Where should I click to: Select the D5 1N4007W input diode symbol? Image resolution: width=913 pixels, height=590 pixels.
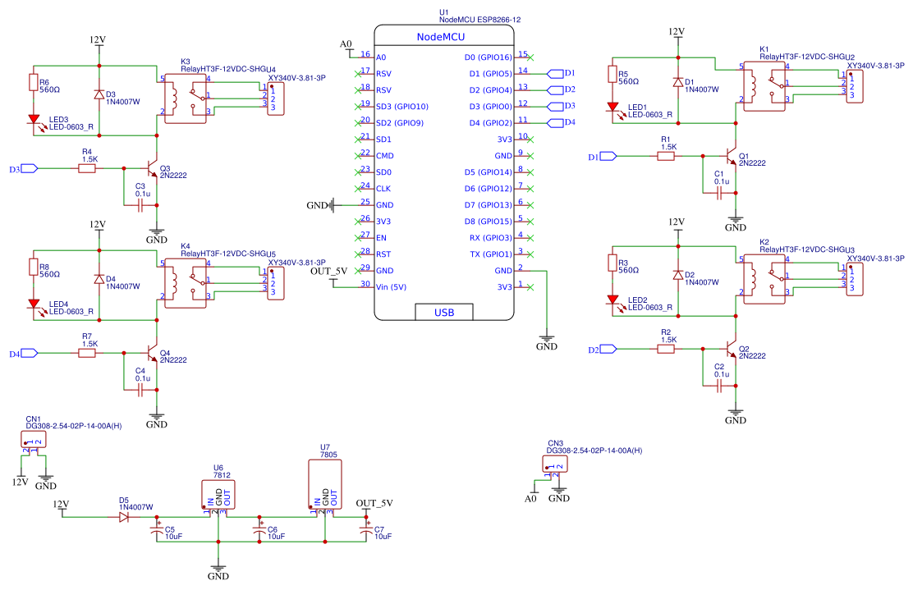124,517
